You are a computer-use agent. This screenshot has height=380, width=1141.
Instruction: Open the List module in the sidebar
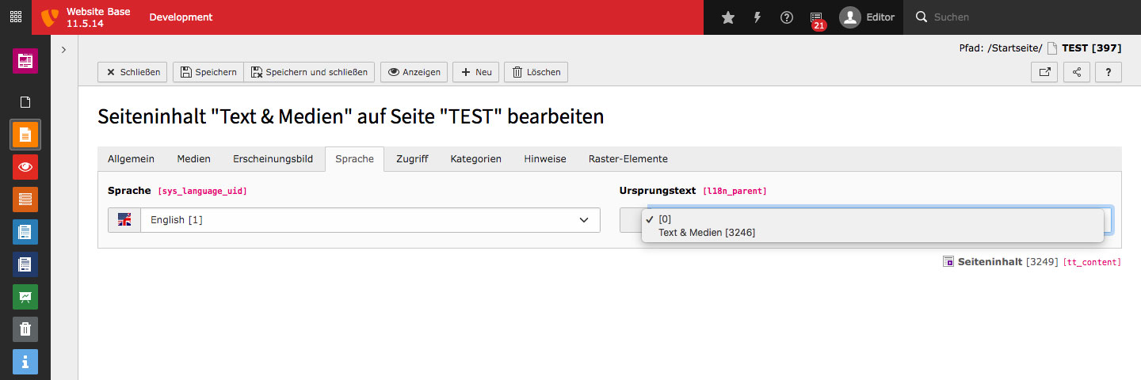click(x=25, y=199)
